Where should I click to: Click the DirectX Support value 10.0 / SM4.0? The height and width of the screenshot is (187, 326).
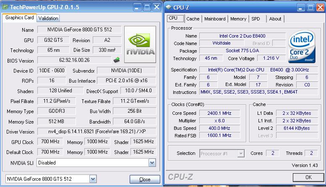[138, 91]
